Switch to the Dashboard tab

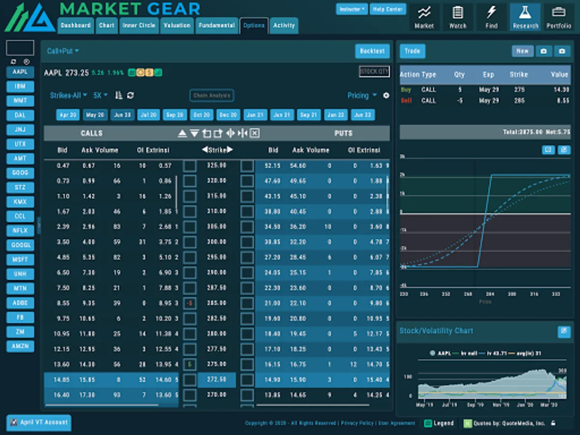(x=76, y=26)
